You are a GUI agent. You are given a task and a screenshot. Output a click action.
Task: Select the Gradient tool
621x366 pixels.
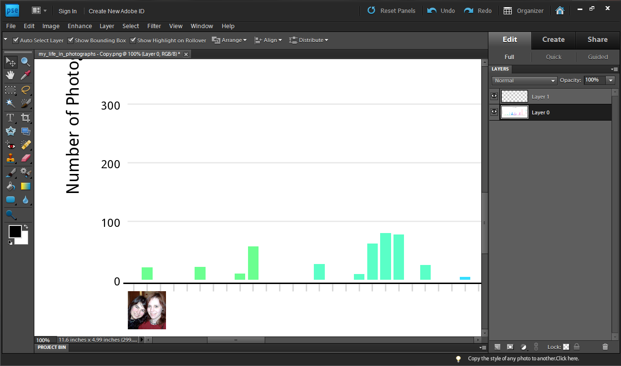point(25,186)
